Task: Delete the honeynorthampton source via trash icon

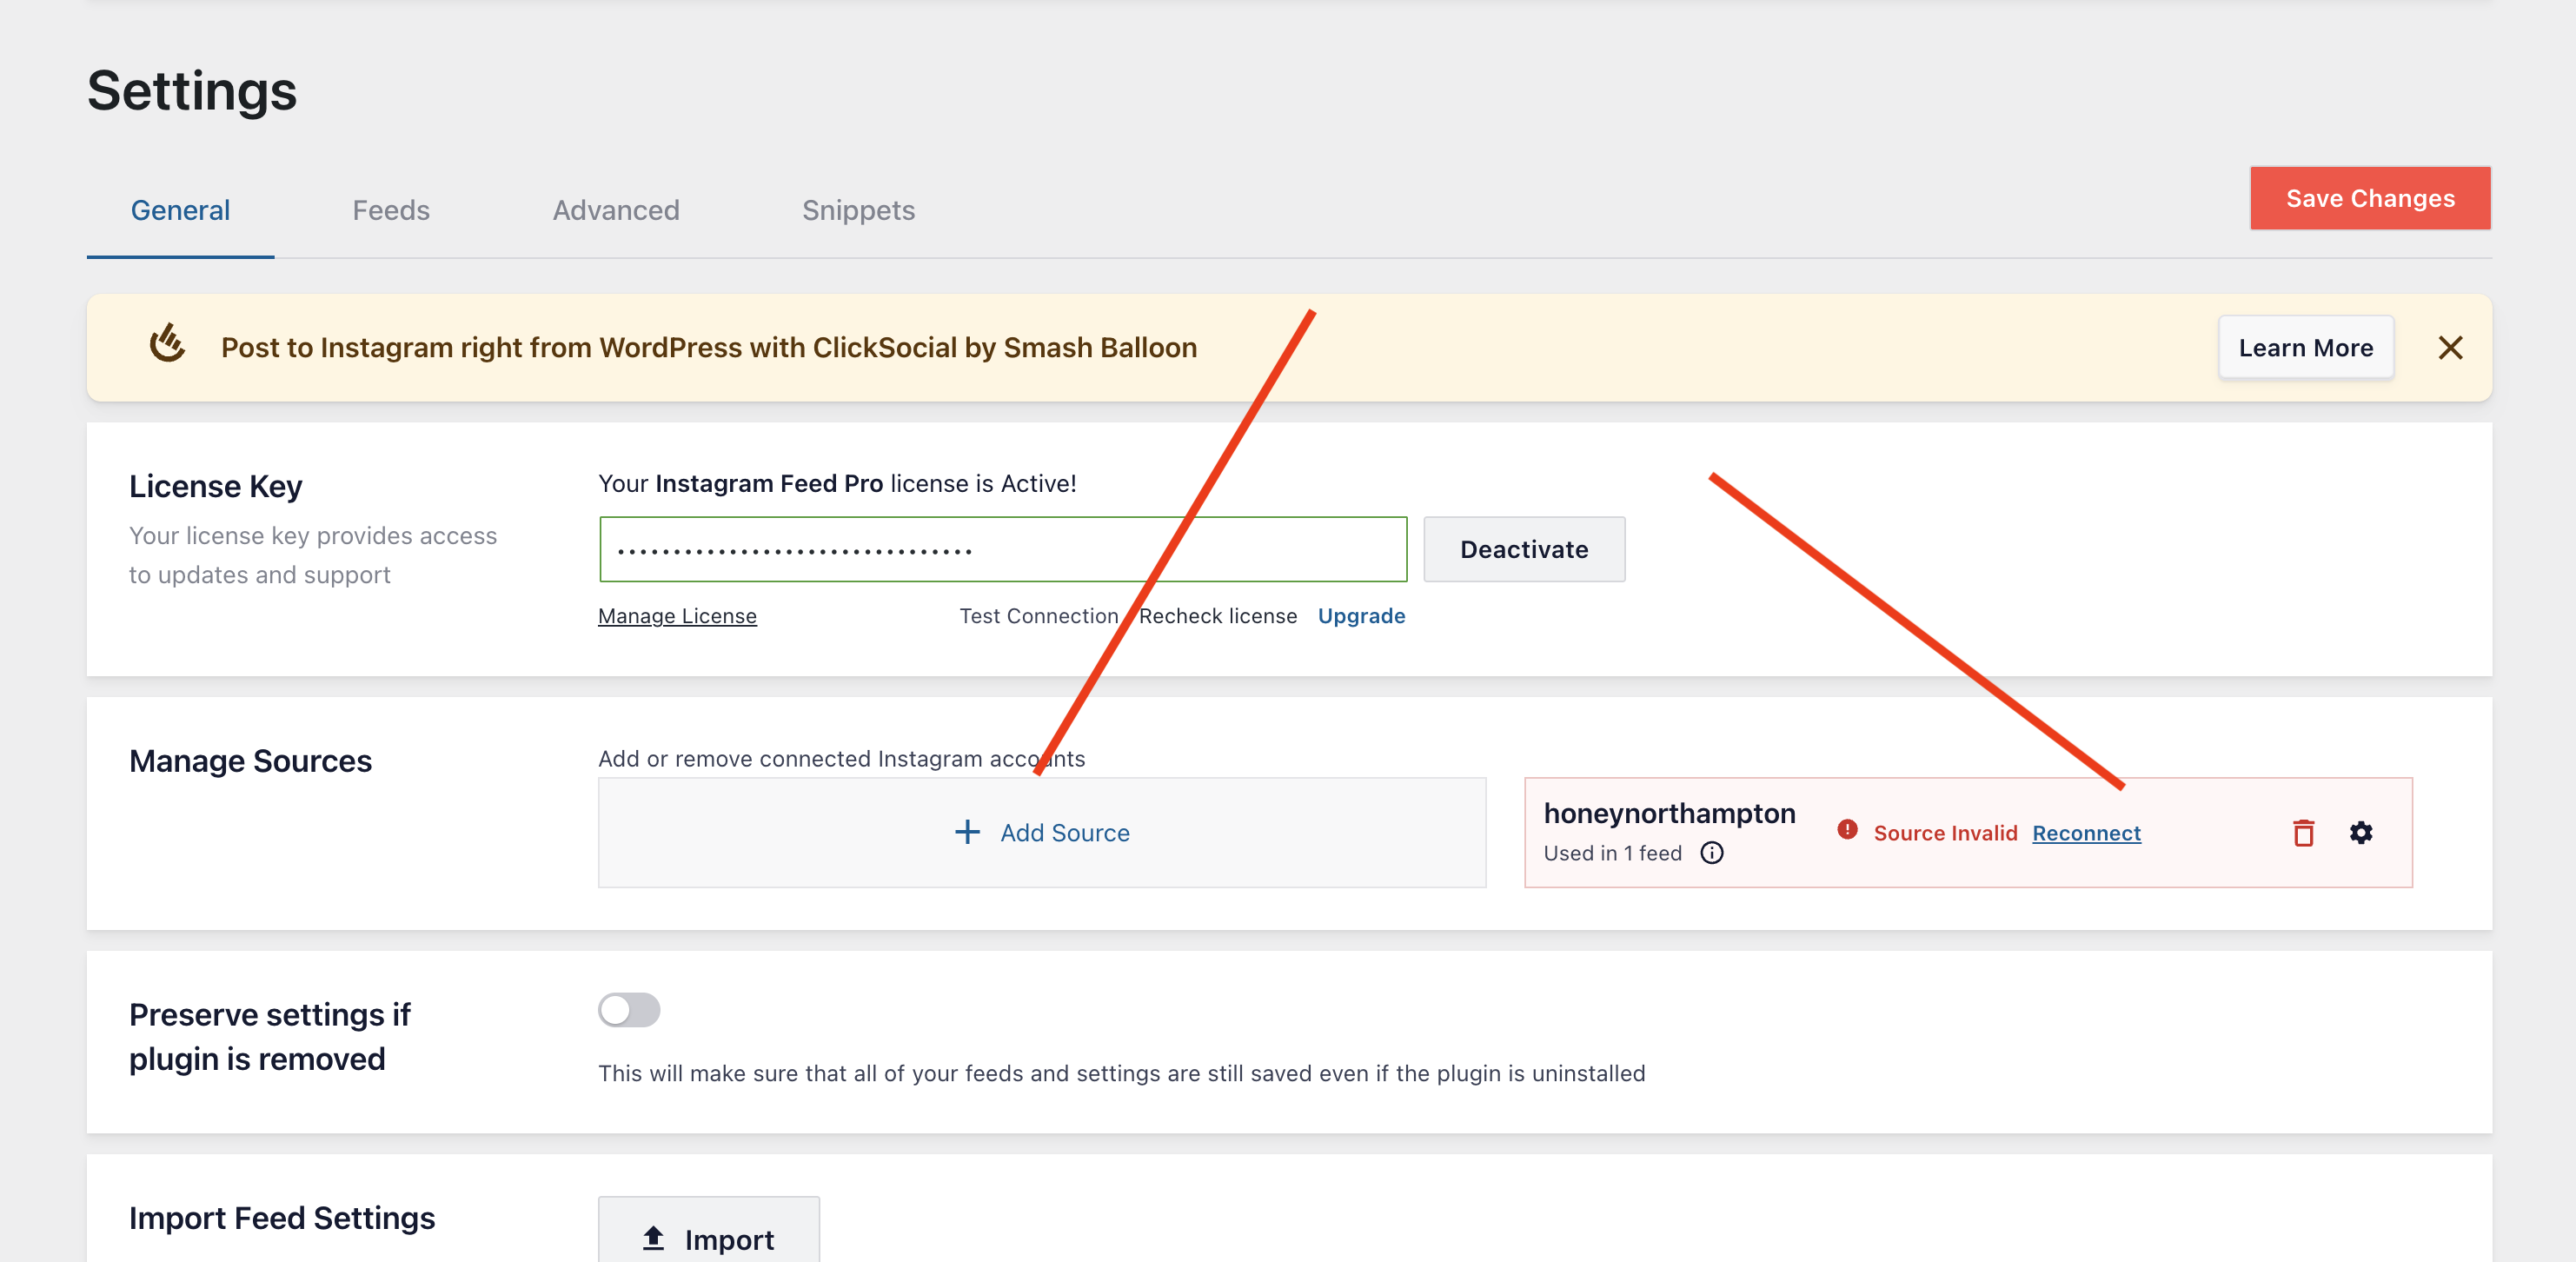Action: coord(2303,833)
